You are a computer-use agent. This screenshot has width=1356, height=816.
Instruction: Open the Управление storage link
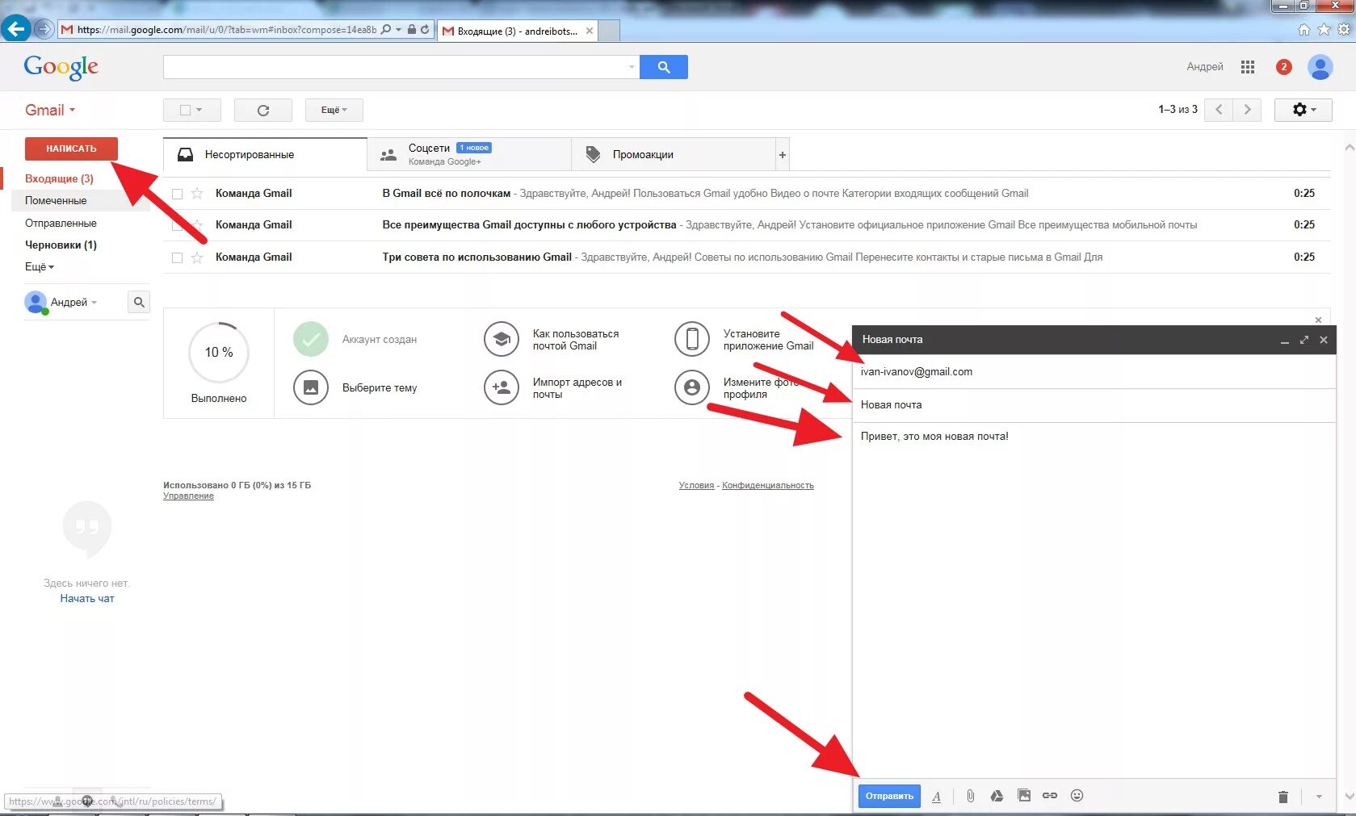coord(188,496)
